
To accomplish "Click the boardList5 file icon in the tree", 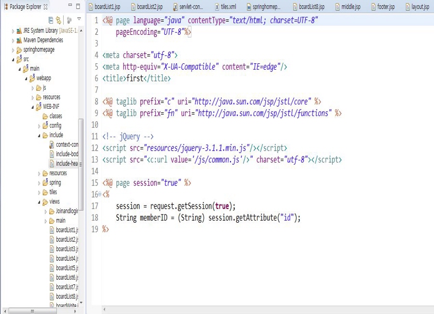I will (x=52, y=268).
